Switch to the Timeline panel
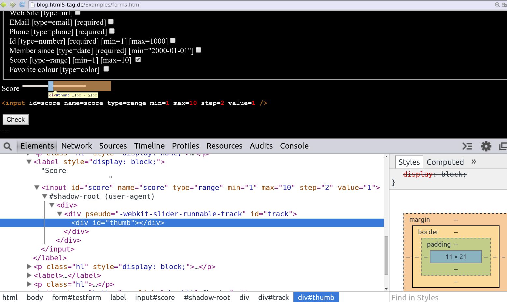The image size is (507, 302). 149,146
